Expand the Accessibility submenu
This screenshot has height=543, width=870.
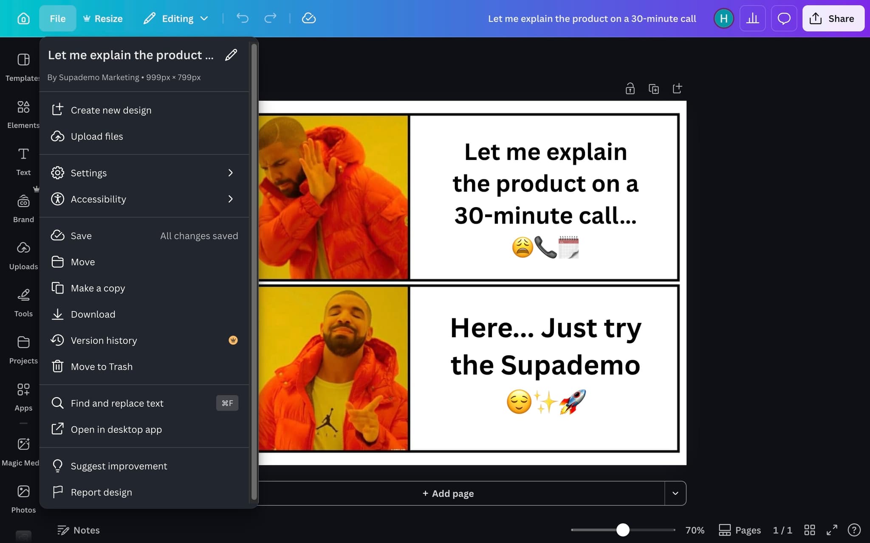[144, 199]
